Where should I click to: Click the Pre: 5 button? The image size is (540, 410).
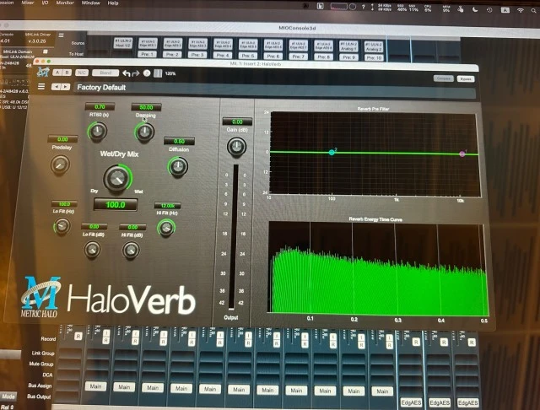coord(248,56)
